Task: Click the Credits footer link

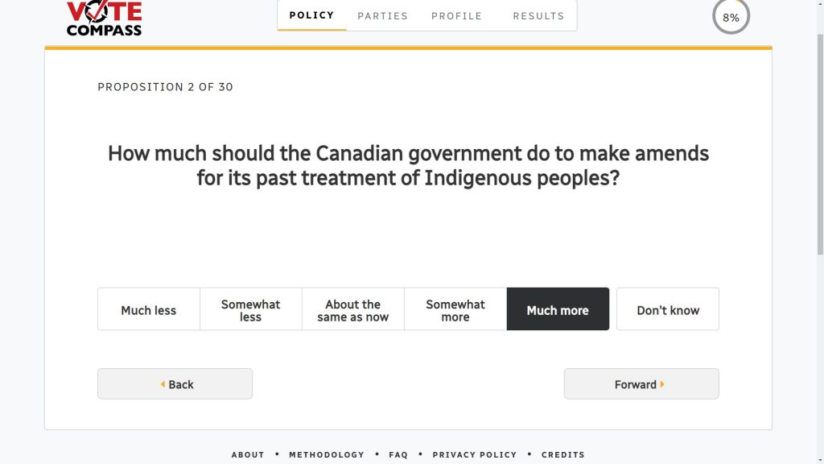Action: (563, 454)
